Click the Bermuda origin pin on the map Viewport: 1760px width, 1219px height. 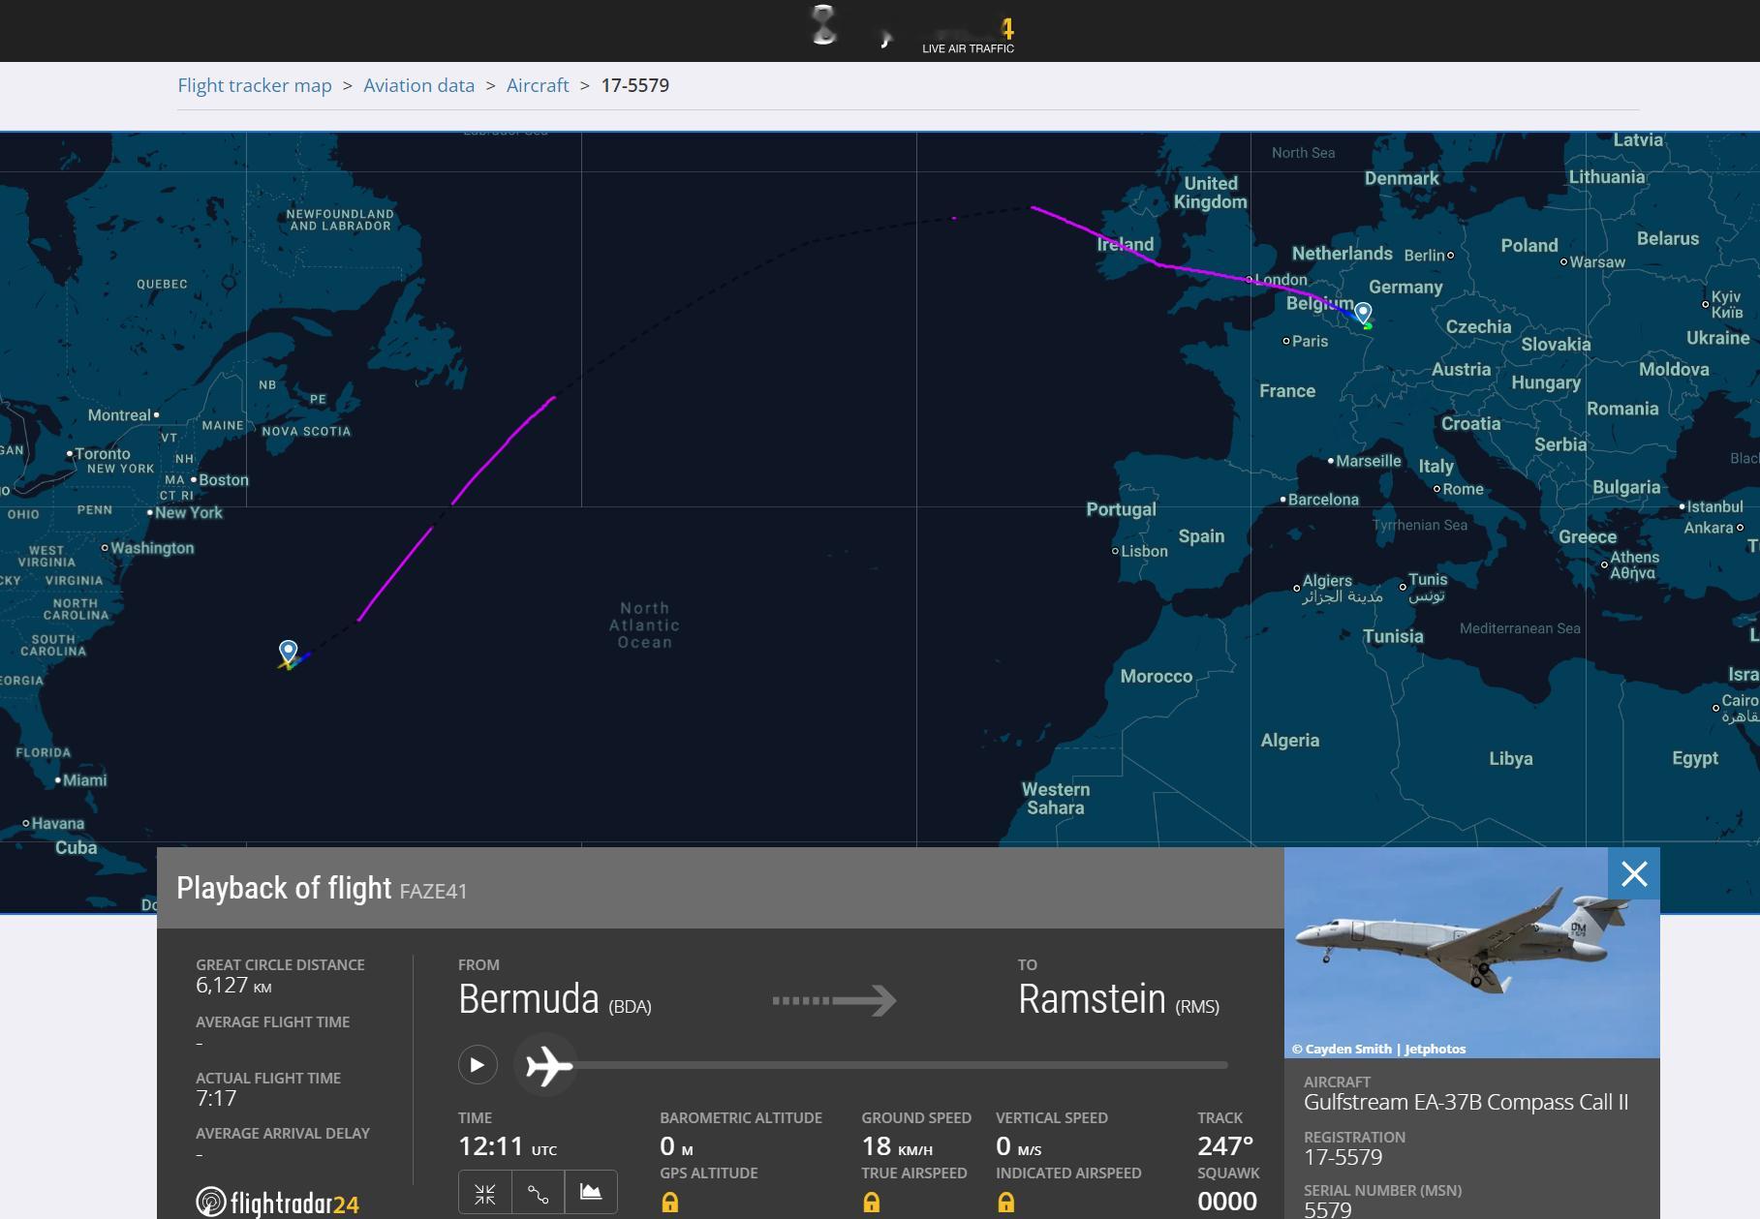(288, 651)
